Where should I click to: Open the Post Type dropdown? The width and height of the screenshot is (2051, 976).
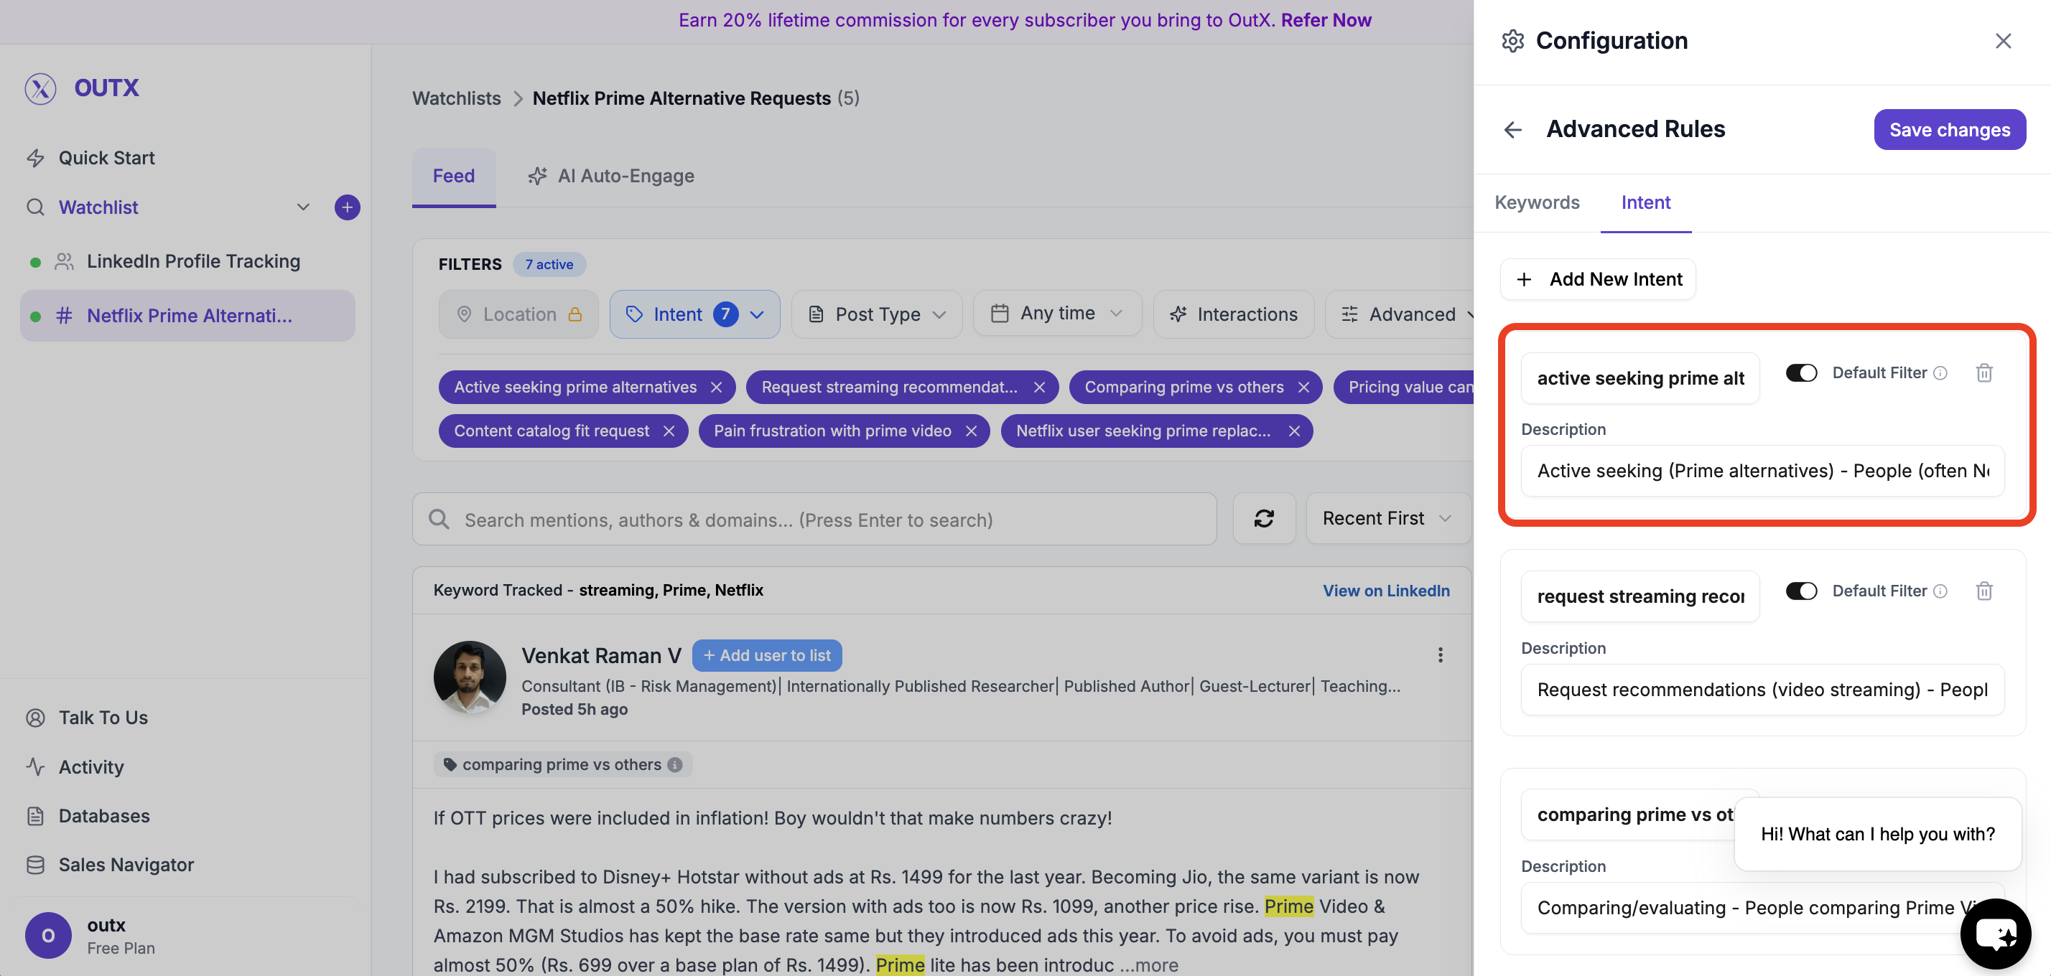(877, 314)
